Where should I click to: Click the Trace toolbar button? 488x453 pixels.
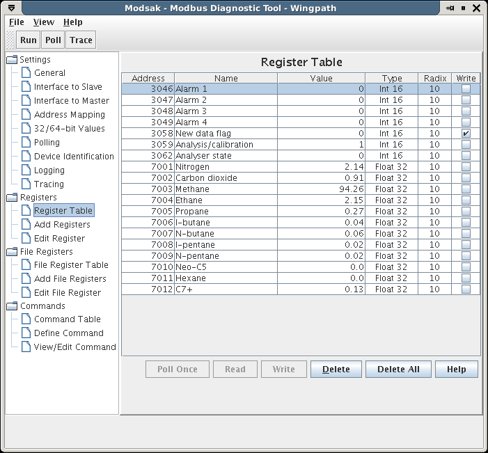click(x=81, y=40)
